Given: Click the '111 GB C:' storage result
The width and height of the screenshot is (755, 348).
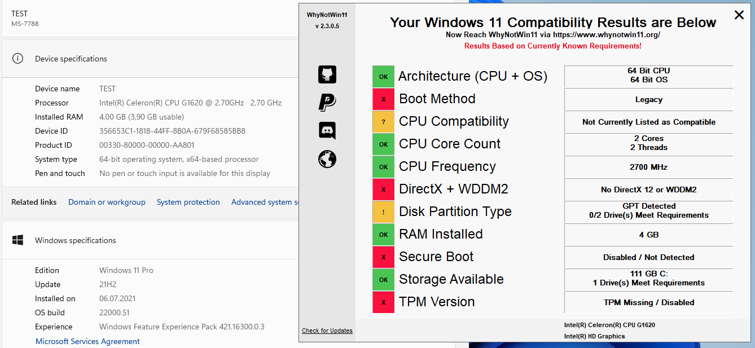Looking at the screenshot, I should click(649, 274).
